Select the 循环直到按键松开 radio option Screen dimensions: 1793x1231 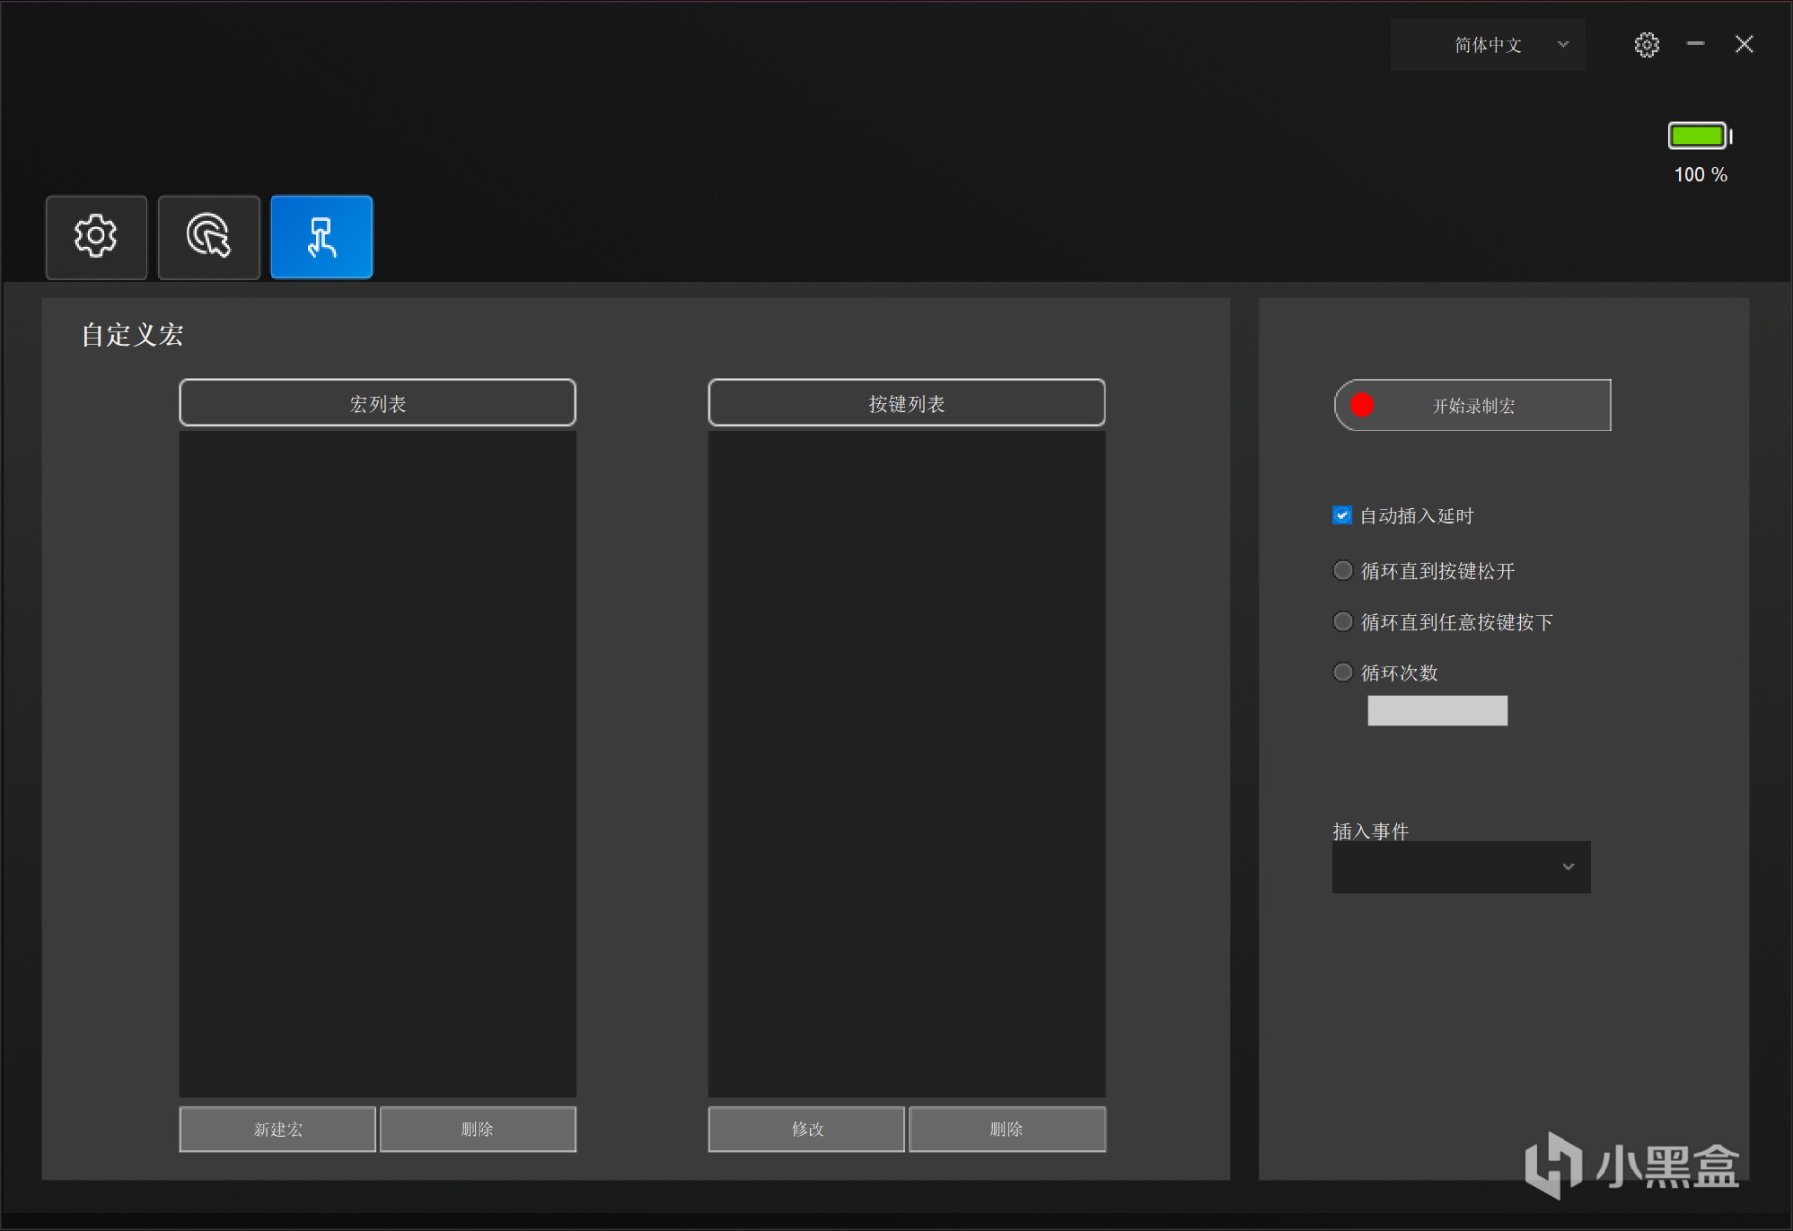click(x=1343, y=570)
